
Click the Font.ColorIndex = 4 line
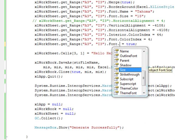[93, 39]
